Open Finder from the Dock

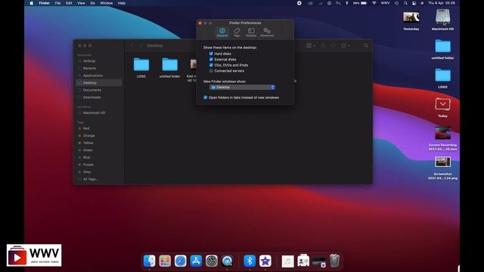[150, 261]
